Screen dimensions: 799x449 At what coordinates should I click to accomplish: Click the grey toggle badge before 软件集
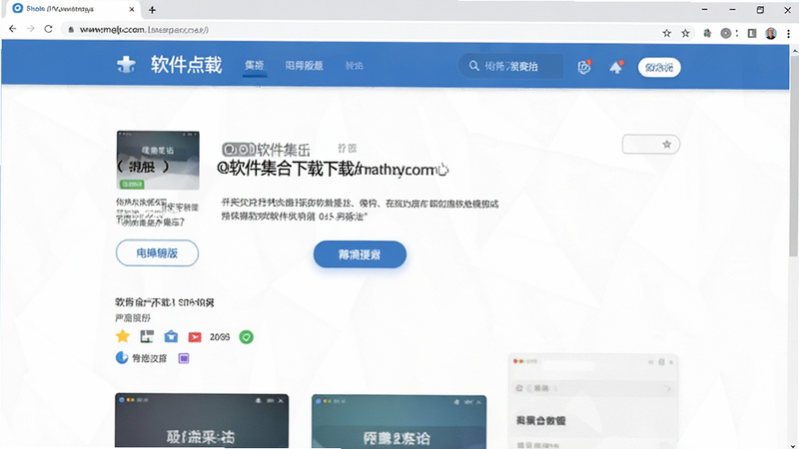click(239, 149)
